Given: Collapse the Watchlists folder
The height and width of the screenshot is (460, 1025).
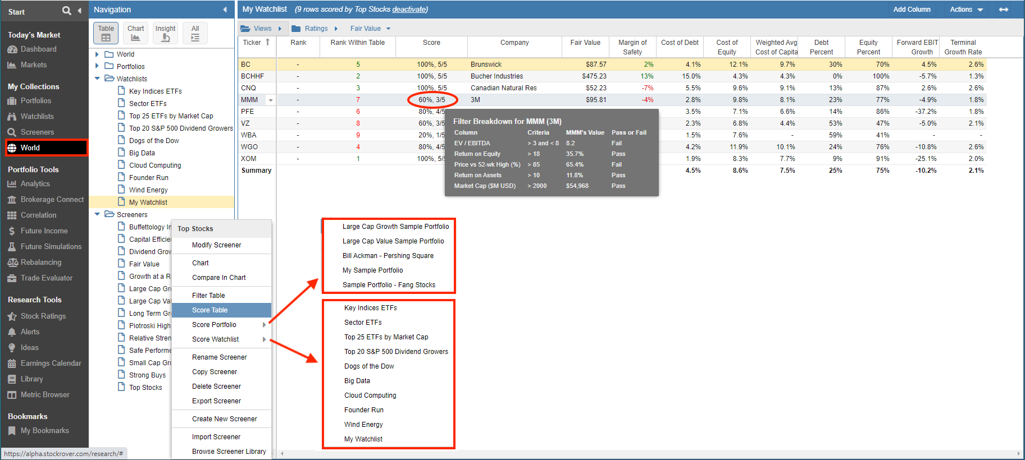Looking at the screenshot, I should pos(97,79).
